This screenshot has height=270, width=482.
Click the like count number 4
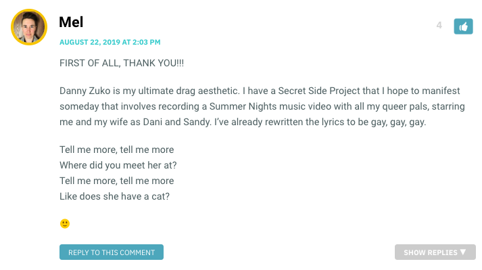point(439,26)
